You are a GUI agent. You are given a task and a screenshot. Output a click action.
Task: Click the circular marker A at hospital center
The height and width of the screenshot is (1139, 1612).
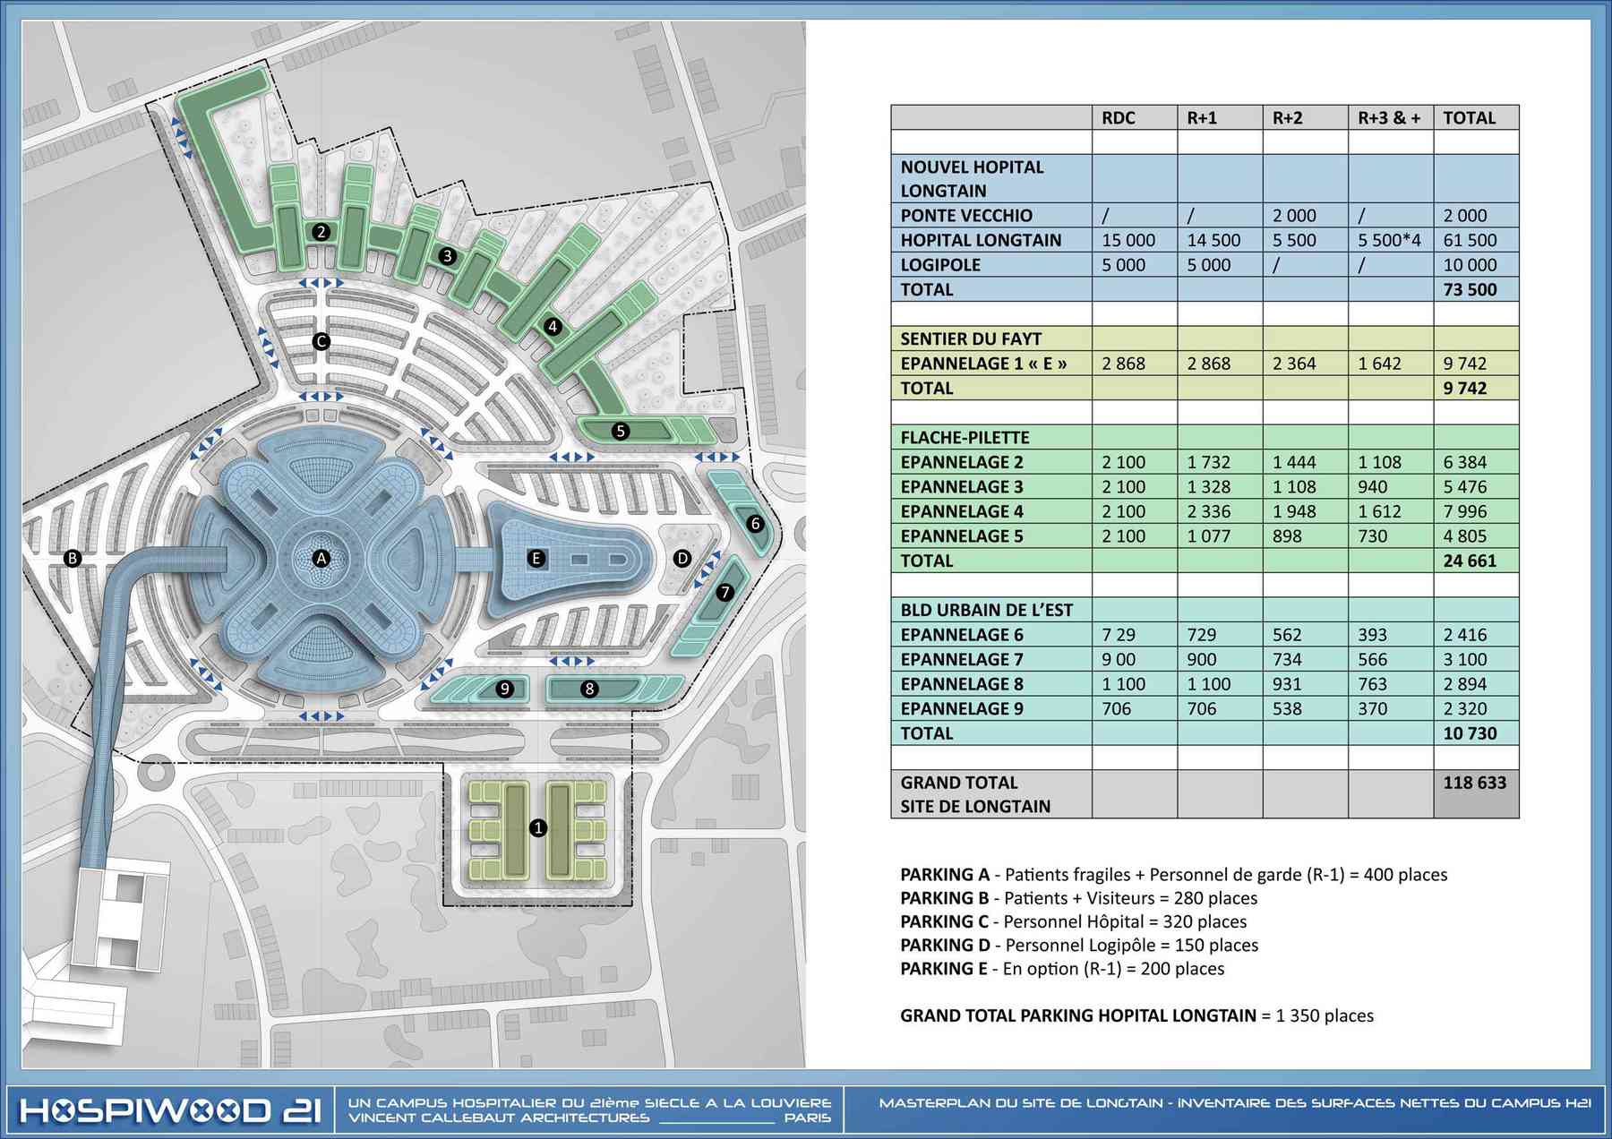coord(322,558)
